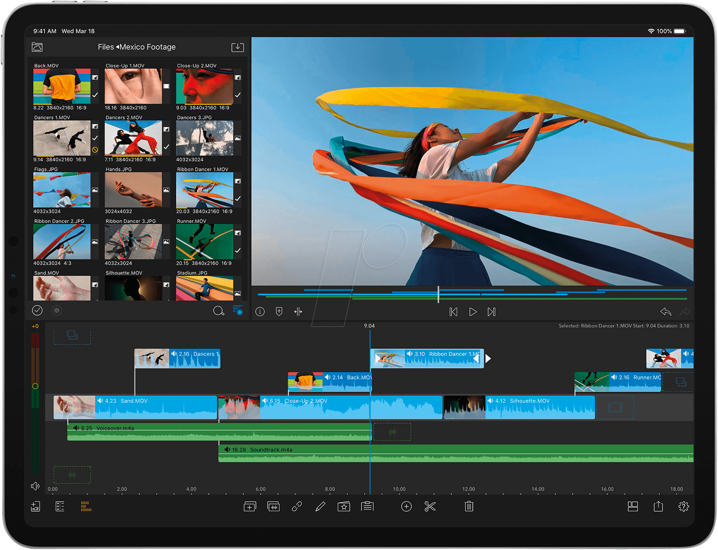
Task: Tap the white trim arrow on Ribbon Dancer clip
Action: [488, 359]
